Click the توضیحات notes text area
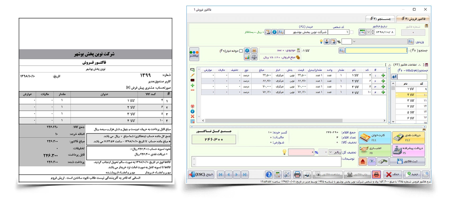Screen dimensions: 450x203 (x=266, y=162)
